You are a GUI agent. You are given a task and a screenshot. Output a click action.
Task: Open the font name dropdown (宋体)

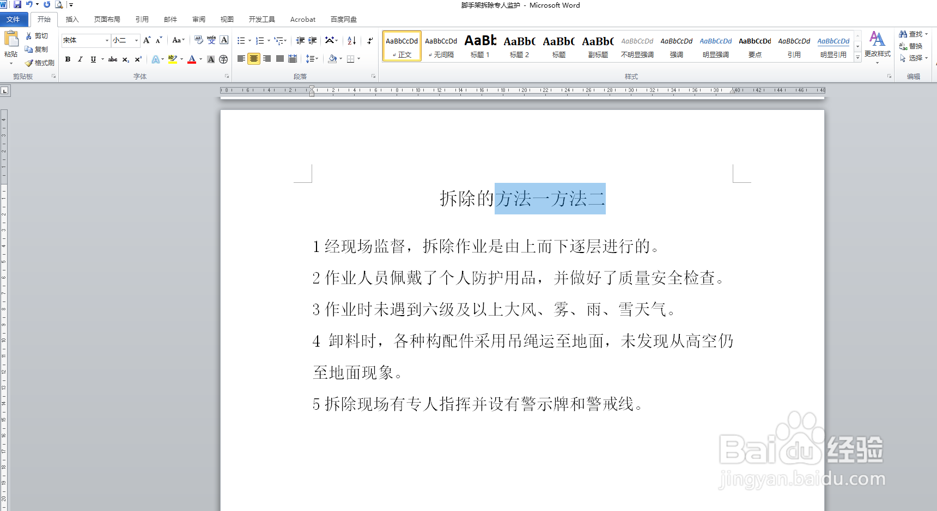(x=107, y=40)
